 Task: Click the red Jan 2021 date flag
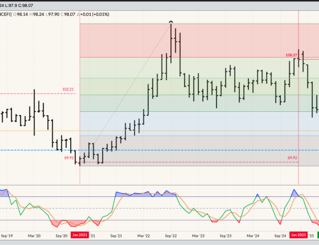(80, 235)
